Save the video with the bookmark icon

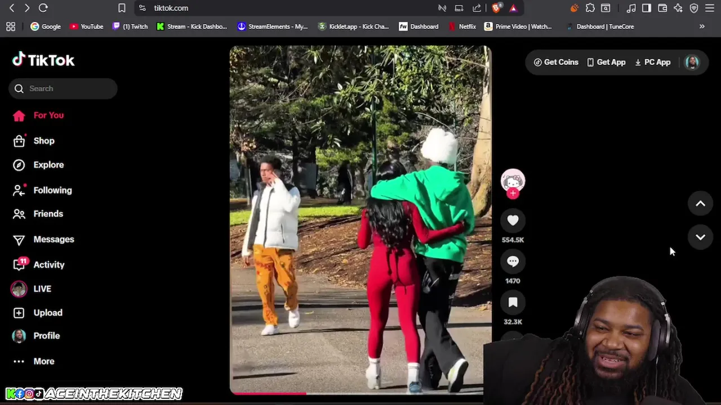tap(513, 303)
